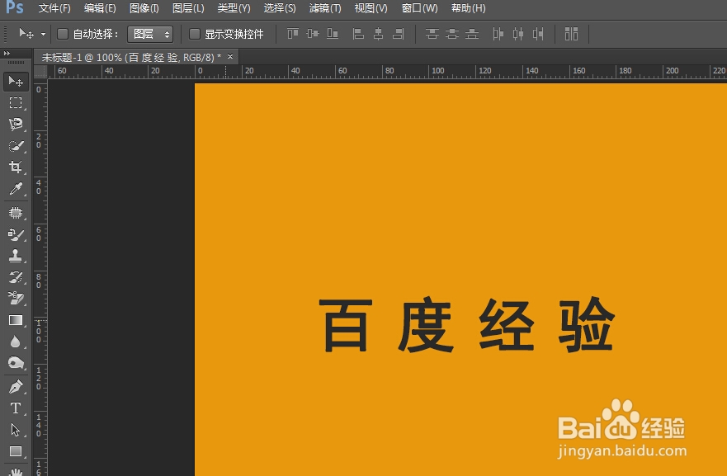
Task: Select the History Brush tool
Action: click(16, 277)
